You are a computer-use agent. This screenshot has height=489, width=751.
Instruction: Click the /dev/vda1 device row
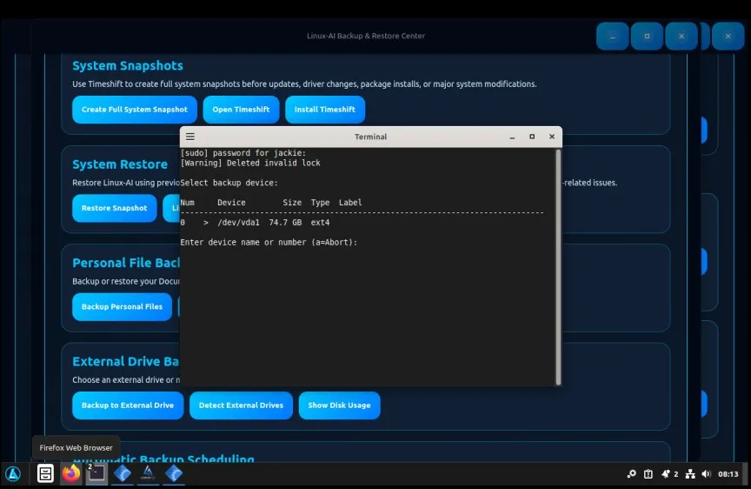[x=256, y=223]
